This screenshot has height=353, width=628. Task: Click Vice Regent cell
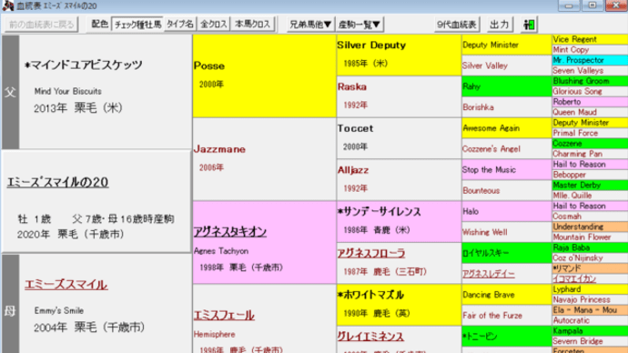pyautogui.click(x=590, y=39)
